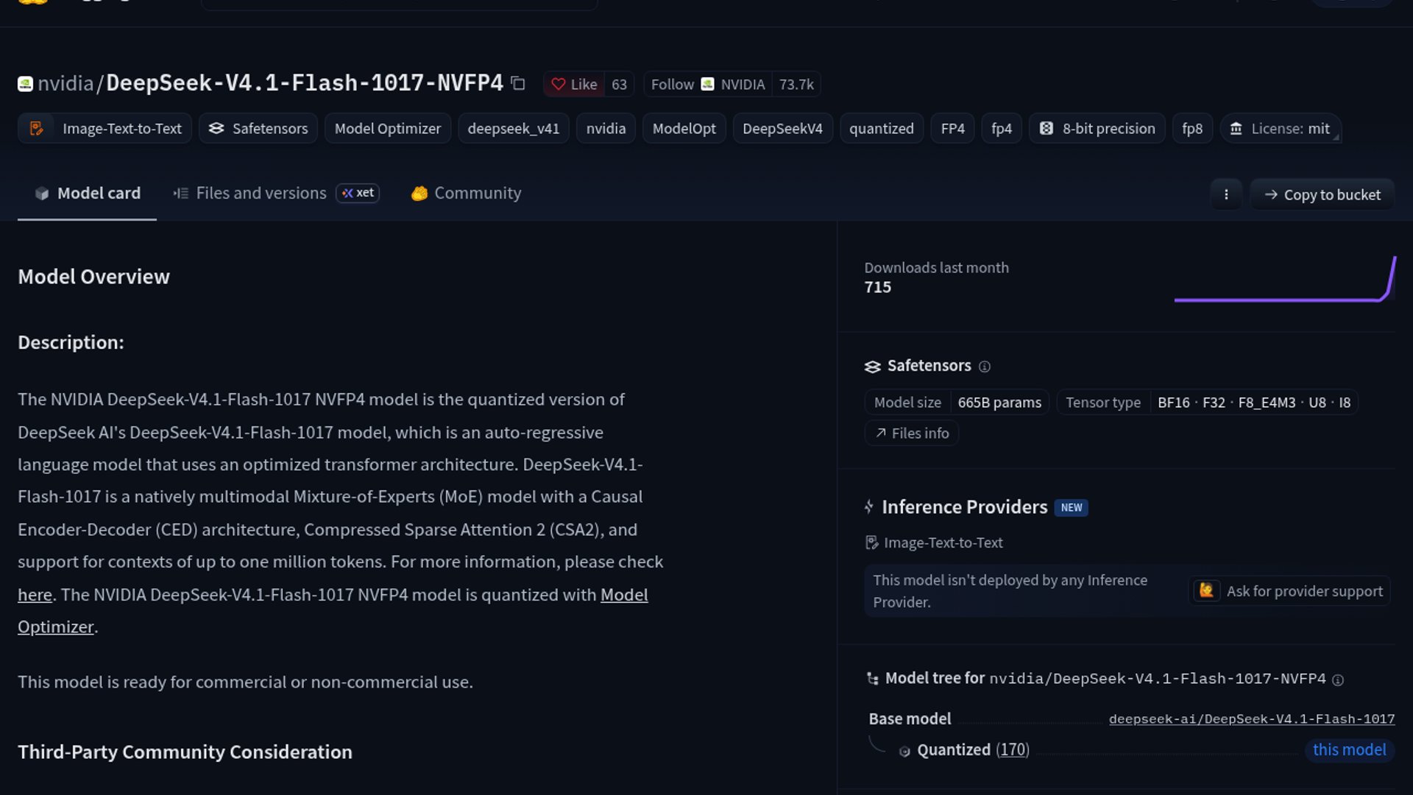Click Inference Providers lightning icon

[x=869, y=506]
